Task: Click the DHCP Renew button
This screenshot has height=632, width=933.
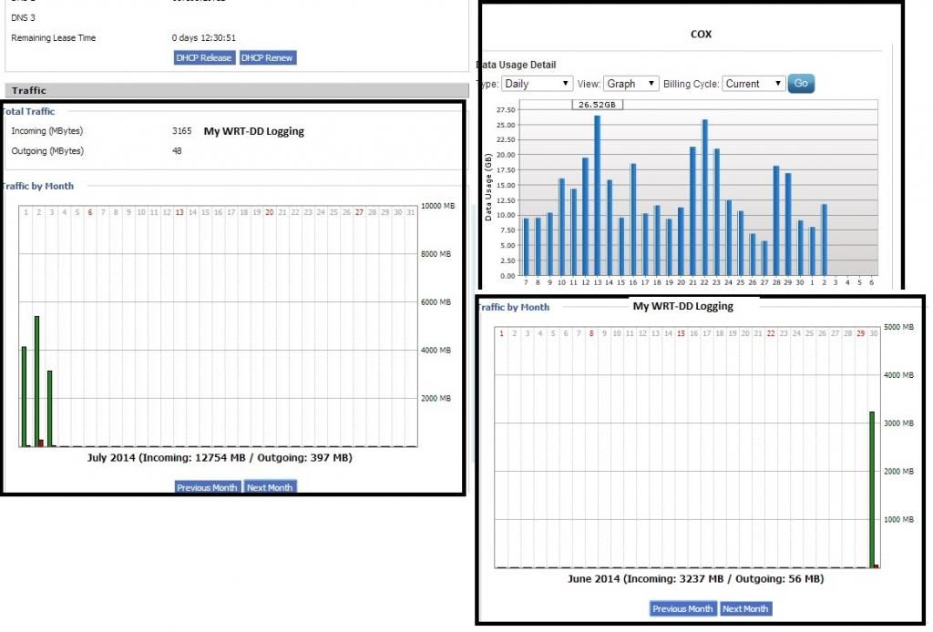Action: pos(267,57)
